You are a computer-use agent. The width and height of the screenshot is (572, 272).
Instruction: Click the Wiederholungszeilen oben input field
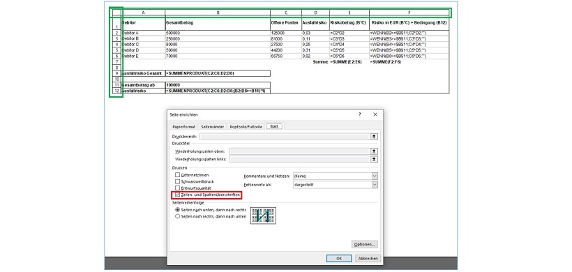(x=300, y=151)
